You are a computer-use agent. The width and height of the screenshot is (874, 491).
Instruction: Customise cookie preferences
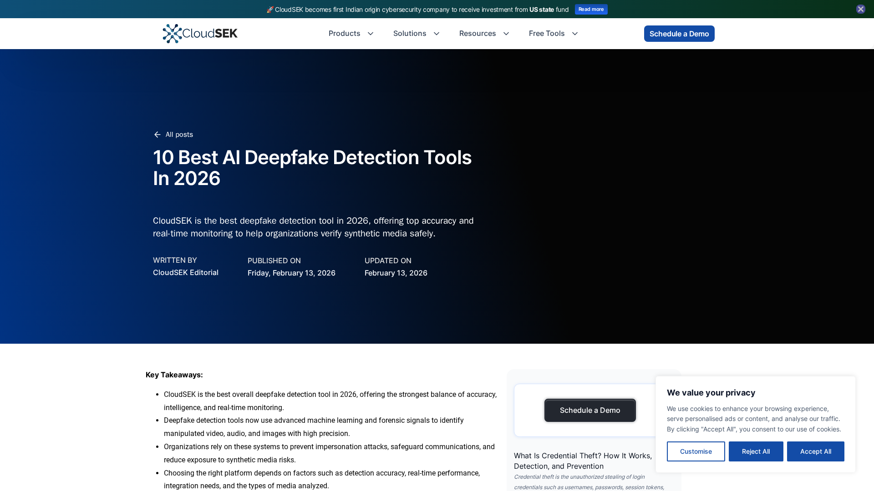click(696, 451)
